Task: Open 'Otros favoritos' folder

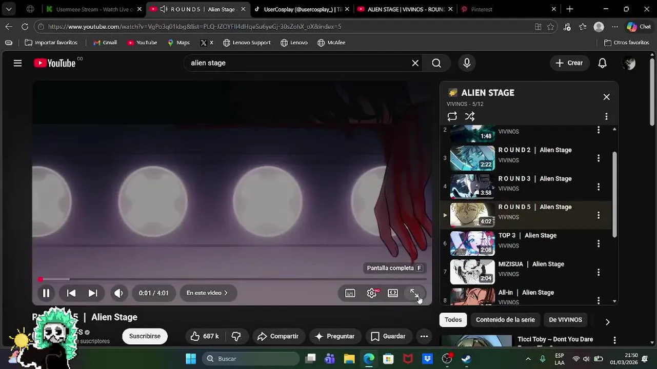Action: (x=627, y=43)
